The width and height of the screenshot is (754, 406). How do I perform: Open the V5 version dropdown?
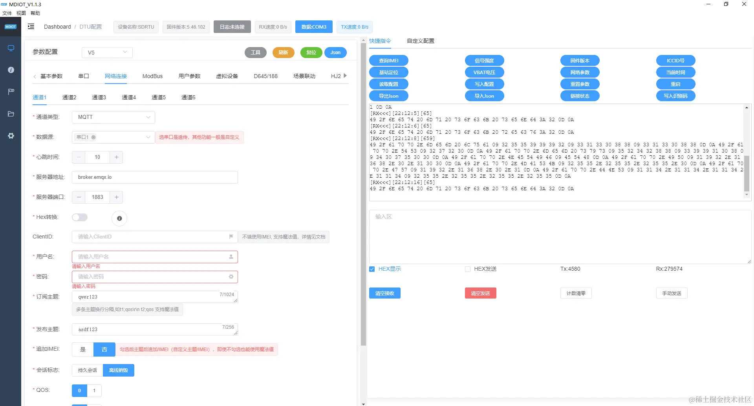(x=107, y=52)
